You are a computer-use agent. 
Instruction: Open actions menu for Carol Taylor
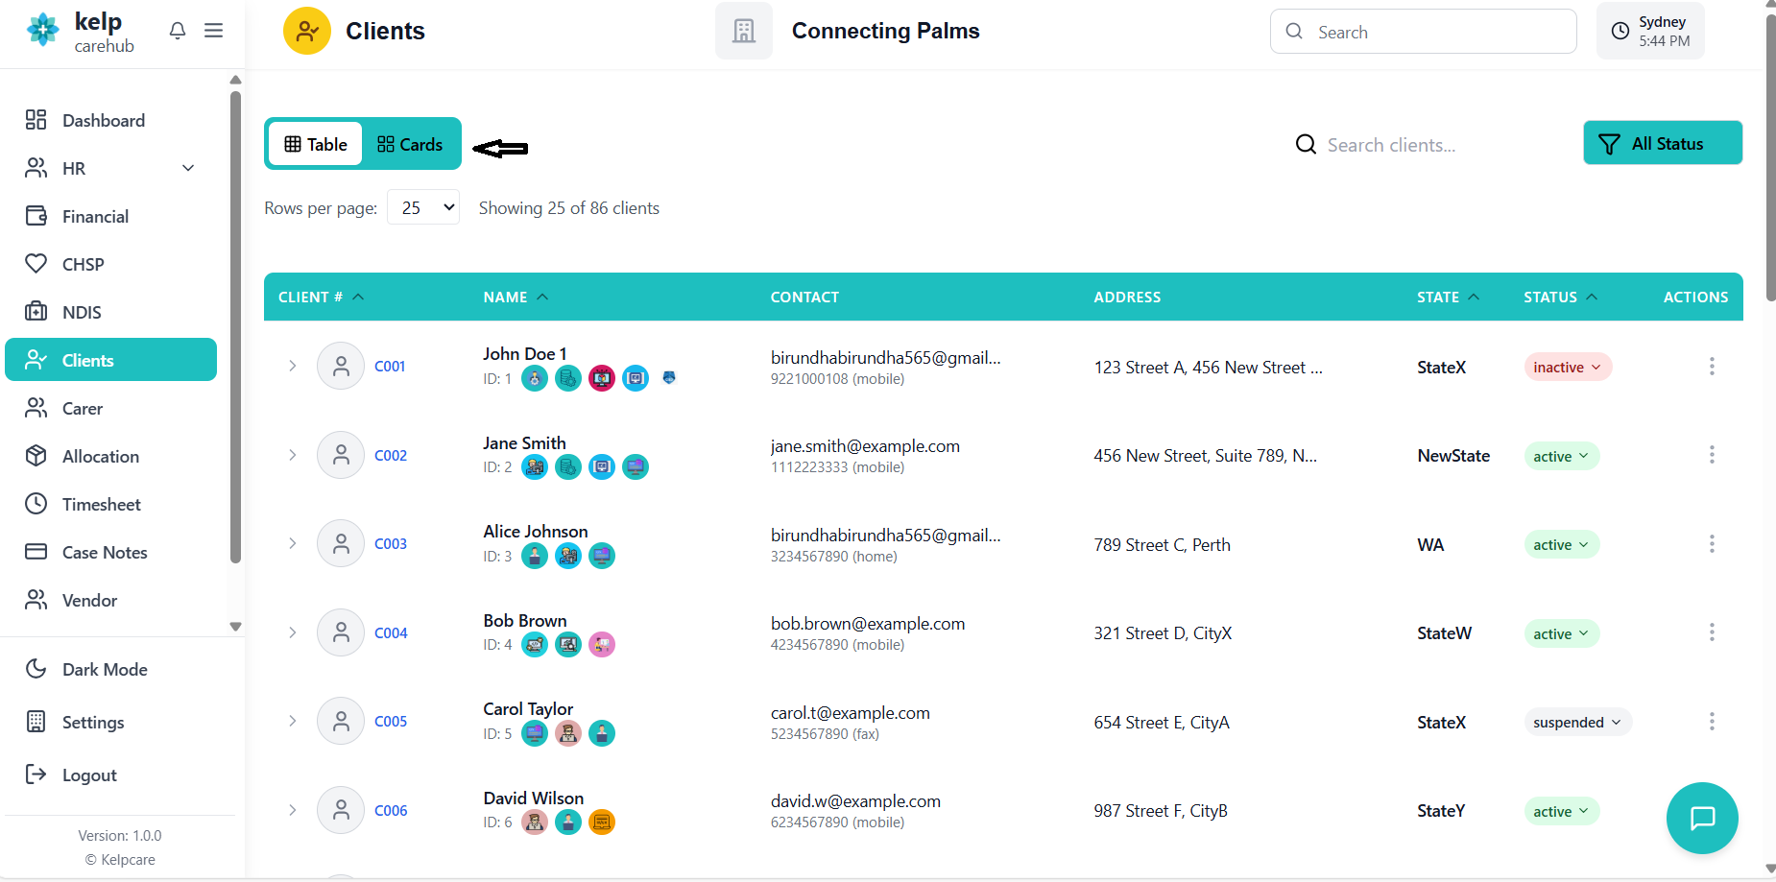click(x=1711, y=722)
